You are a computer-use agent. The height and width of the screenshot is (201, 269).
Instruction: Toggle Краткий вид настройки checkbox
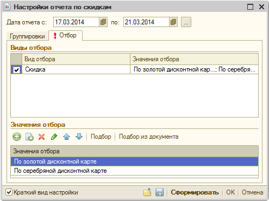9,192
